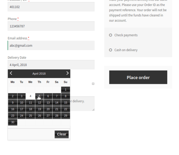
Task: Pick April 6 in the calendar
Action: 48,96
